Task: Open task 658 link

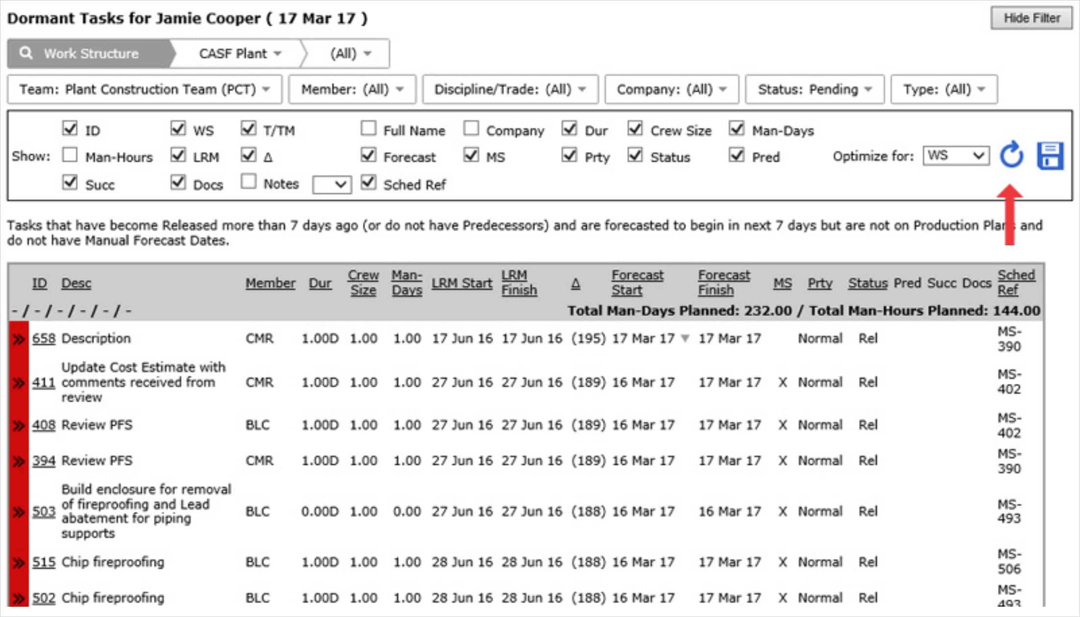Action: [x=44, y=338]
